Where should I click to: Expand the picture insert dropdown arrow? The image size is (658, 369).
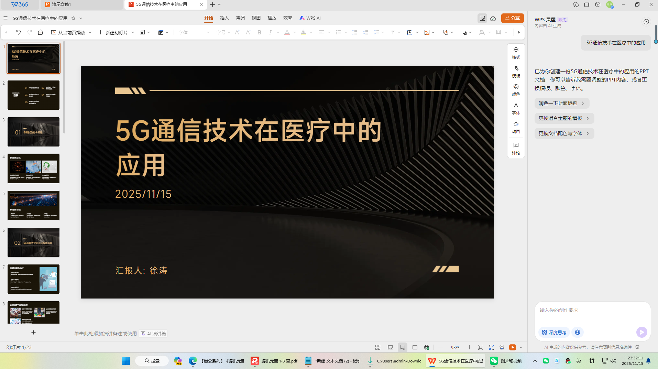coord(434,32)
